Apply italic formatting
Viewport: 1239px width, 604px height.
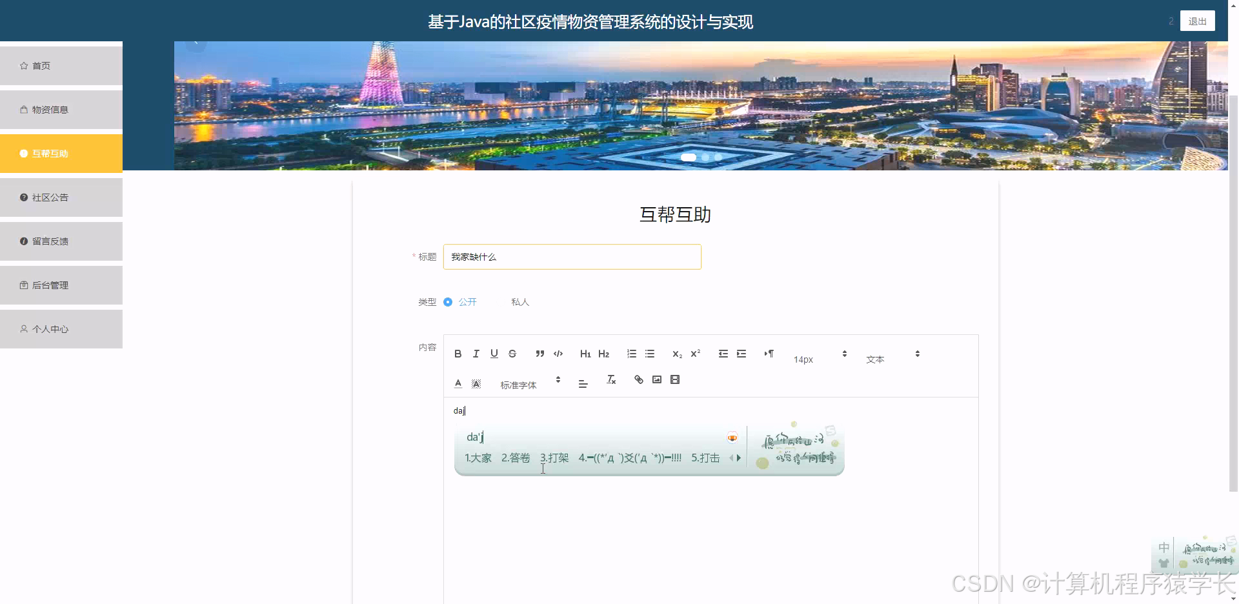476,353
